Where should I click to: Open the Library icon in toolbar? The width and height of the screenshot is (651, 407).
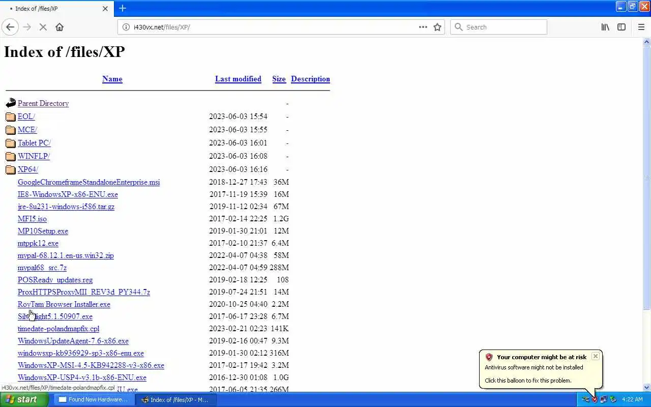coord(605,27)
